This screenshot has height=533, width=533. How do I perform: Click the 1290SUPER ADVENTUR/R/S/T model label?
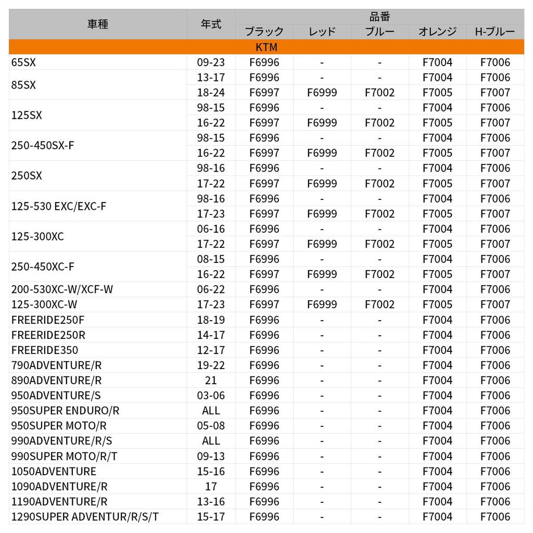tap(85, 517)
